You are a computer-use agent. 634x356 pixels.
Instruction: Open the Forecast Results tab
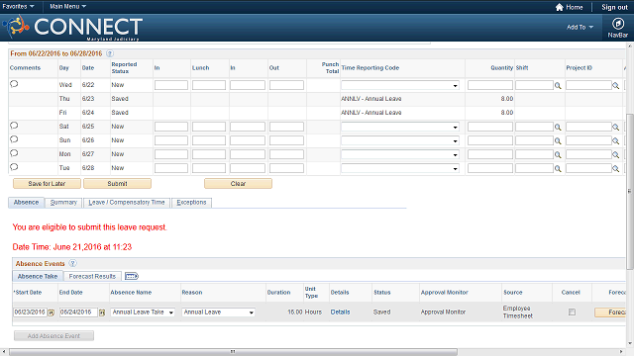(92, 276)
